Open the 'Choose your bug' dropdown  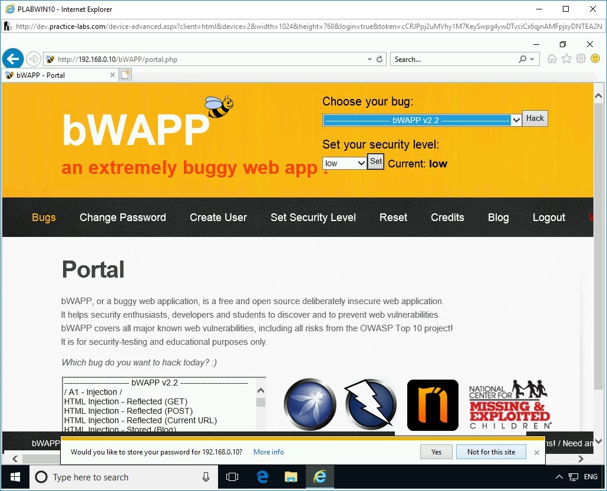click(516, 120)
